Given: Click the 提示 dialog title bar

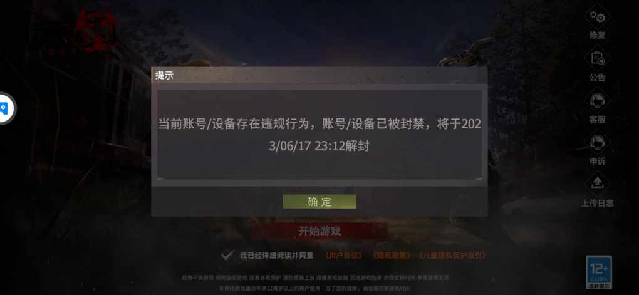Looking at the screenshot, I should click(319, 75).
